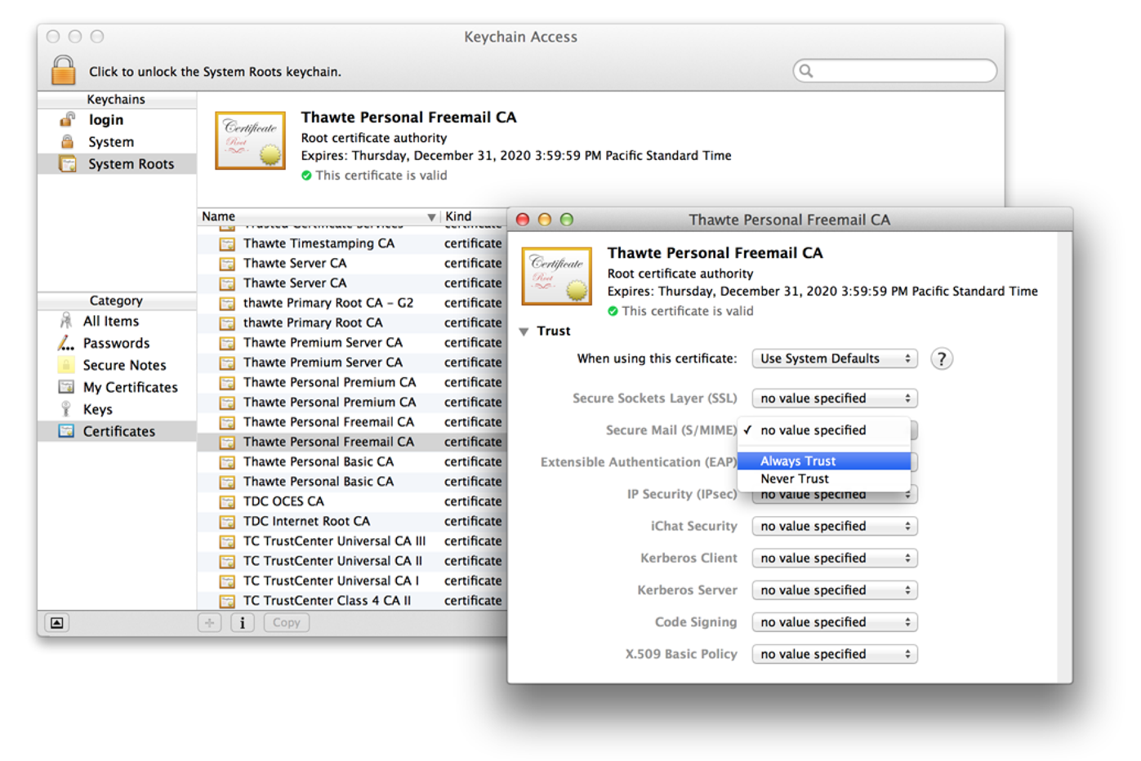Select Never Trust in the S/MIME menu
This screenshot has height=761, width=1141.
[795, 478]
